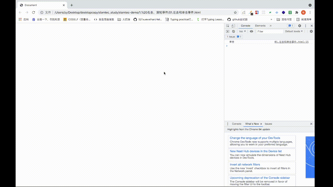Clear the console with the no-entry icon

[x=233, y=31]
